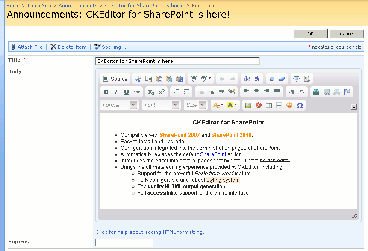Click the Cancel button

tap(347, 34)
